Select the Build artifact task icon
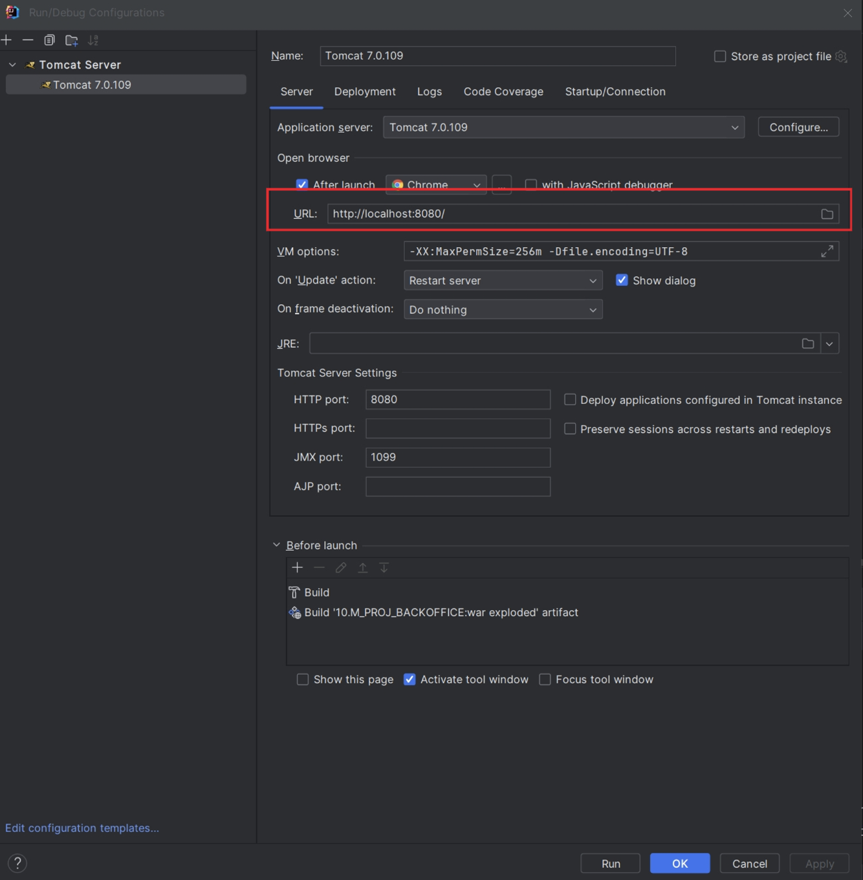863x880 pixels. coord(295,612)
